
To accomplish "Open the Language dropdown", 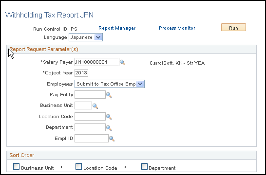I will click(x=86, y=37).
